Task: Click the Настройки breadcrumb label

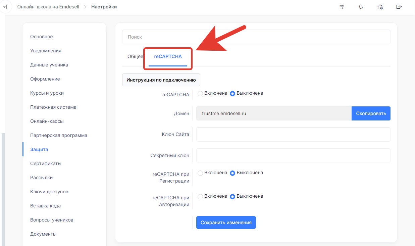Action: click(x=104, y=7)
